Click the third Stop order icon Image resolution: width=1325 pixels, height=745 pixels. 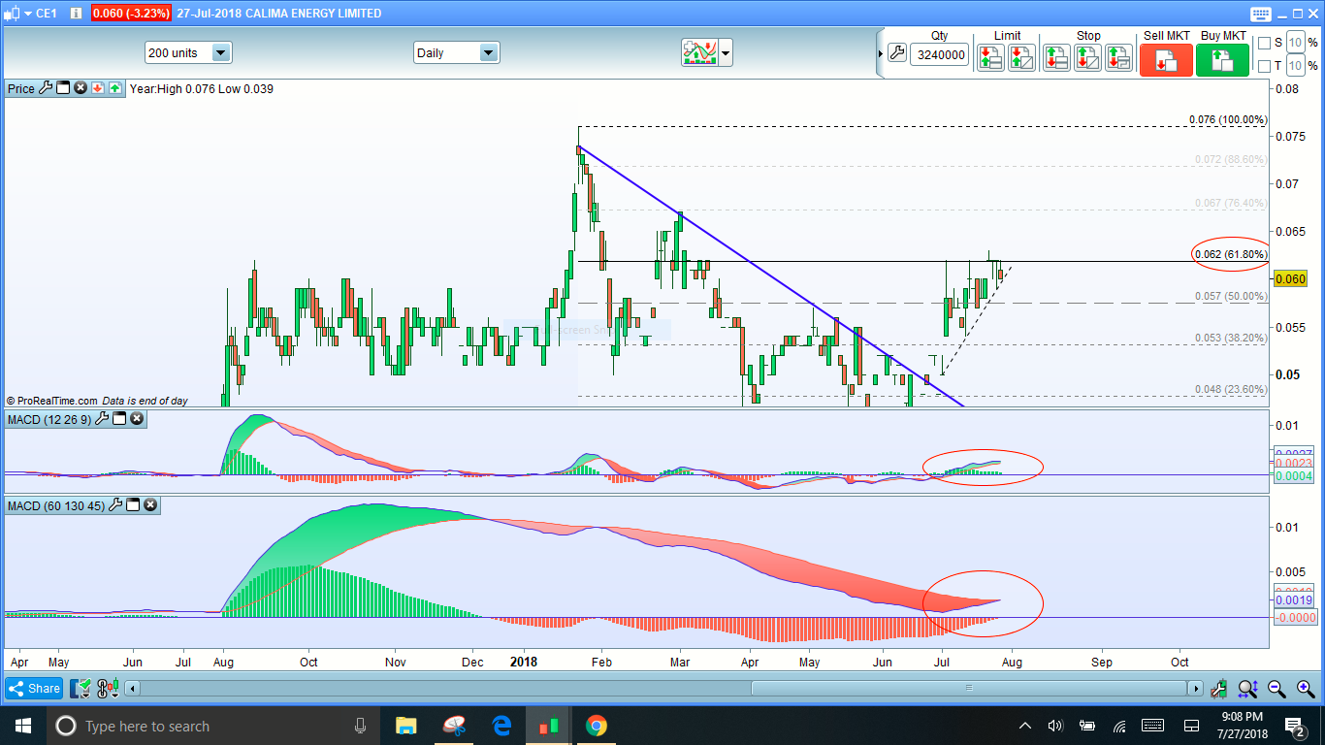pyautogui.click(x=1118, y=58)
